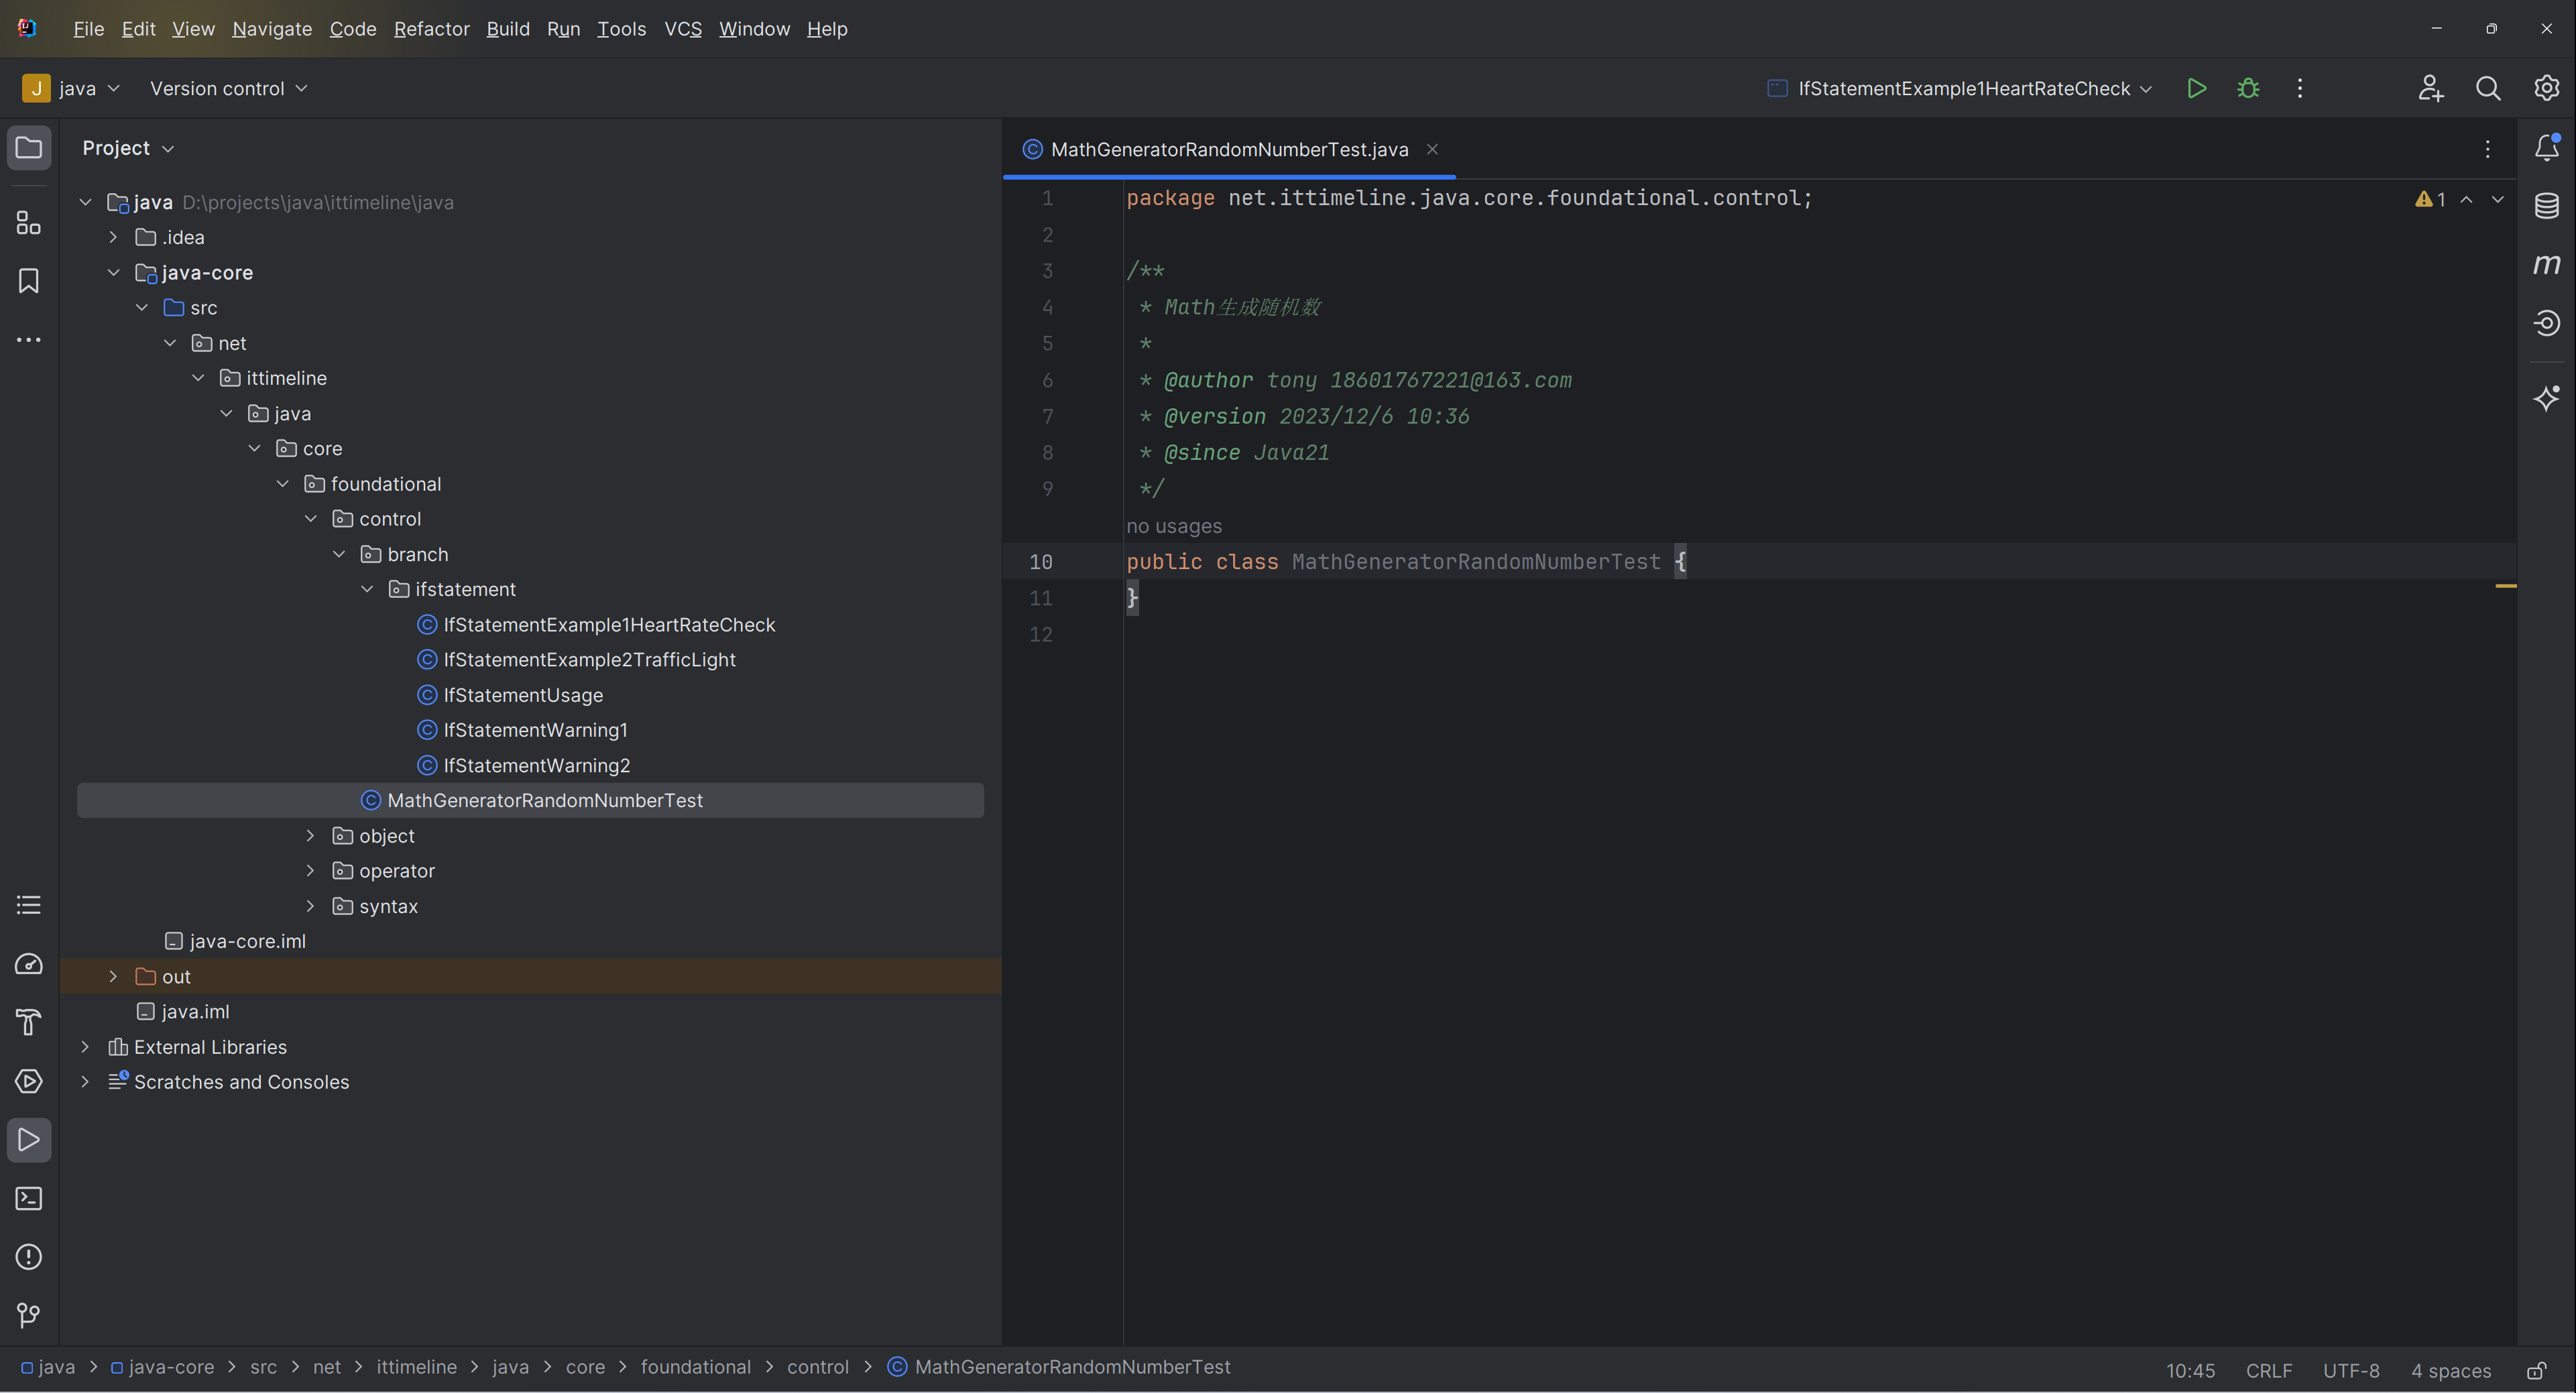Open the Build menu
2576x1393 pixels.
coord(508,29)
